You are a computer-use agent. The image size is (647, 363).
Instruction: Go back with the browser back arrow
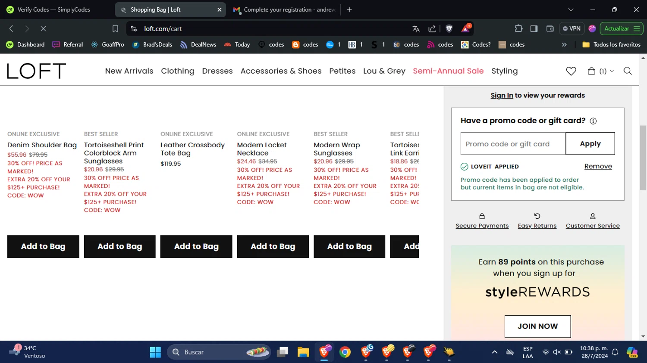[x=11, y=28]
